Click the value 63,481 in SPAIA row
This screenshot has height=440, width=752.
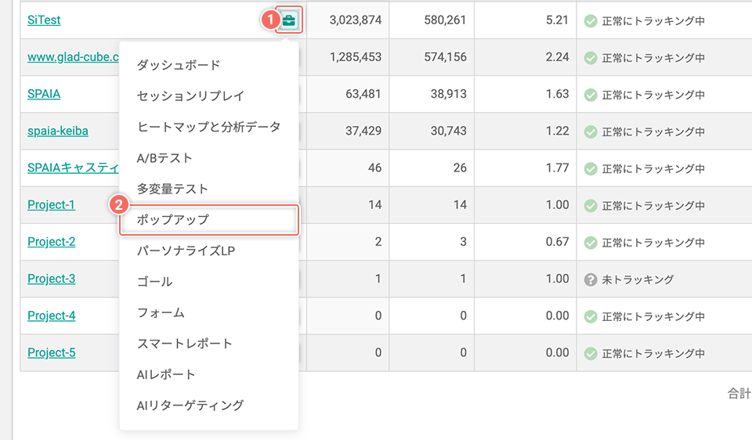coord(363,94)
